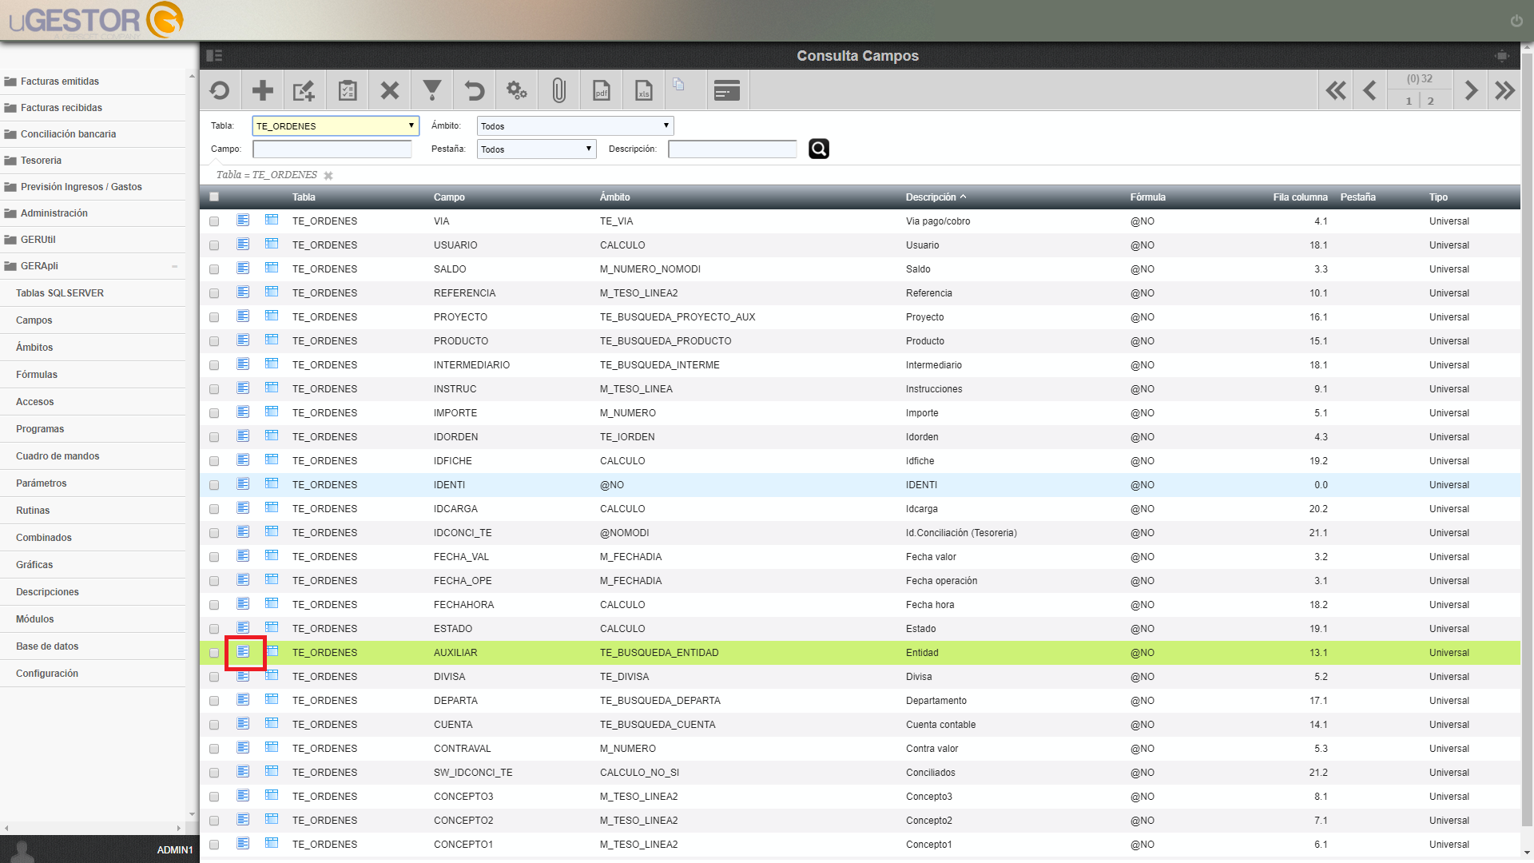Screen dimensions: 1534x863
Task: Collapse the GERApli menu section
Action: 174,266
